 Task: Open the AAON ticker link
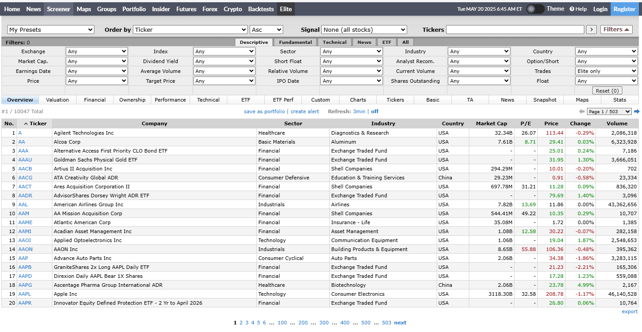pos(26,249)
